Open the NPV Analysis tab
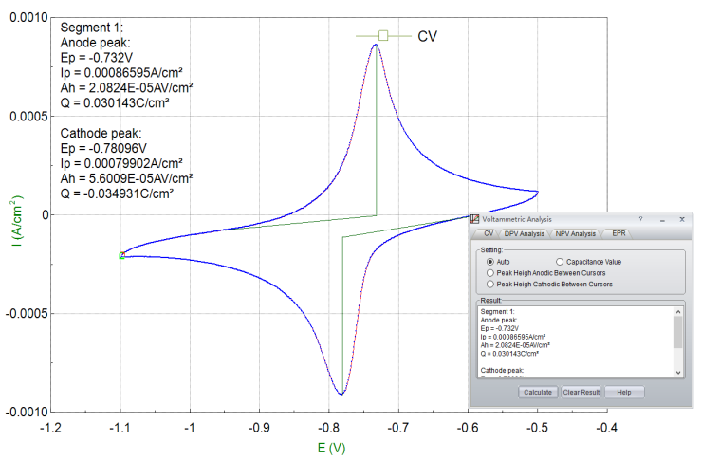Image resolution: width=701 pixels, height=460 pixels. point(575,233)
